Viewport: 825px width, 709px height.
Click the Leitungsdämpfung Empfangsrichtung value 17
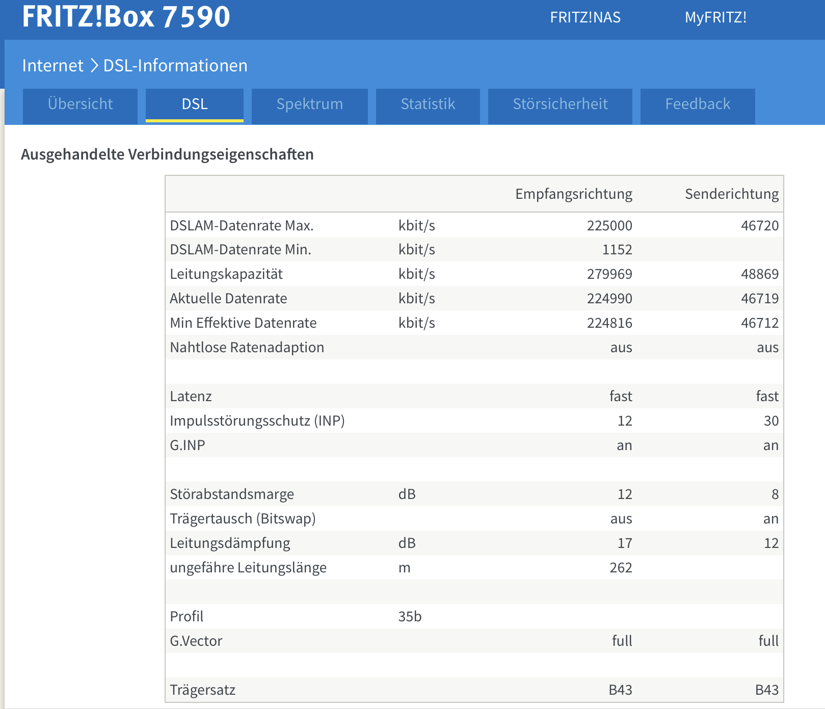click(x=625, y=543)
